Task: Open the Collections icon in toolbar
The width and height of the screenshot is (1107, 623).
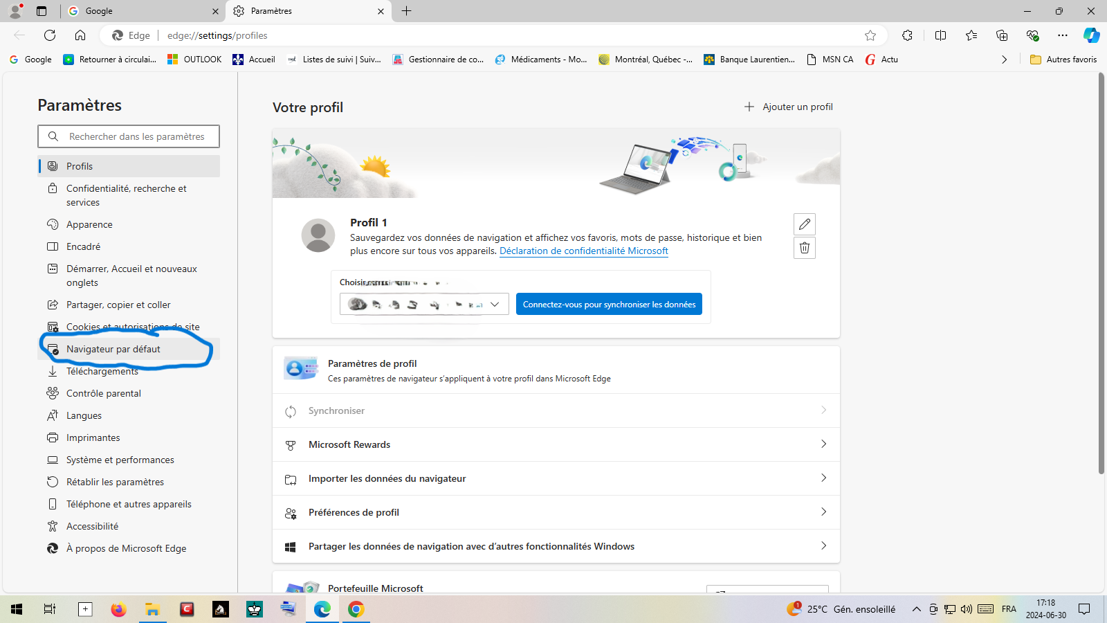Action: 1002,35
